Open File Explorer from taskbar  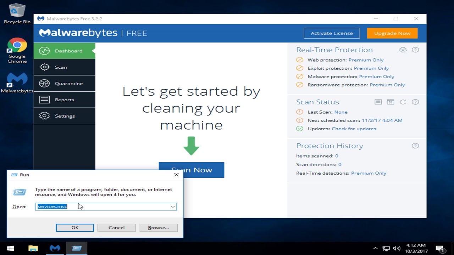coord(33,248)
